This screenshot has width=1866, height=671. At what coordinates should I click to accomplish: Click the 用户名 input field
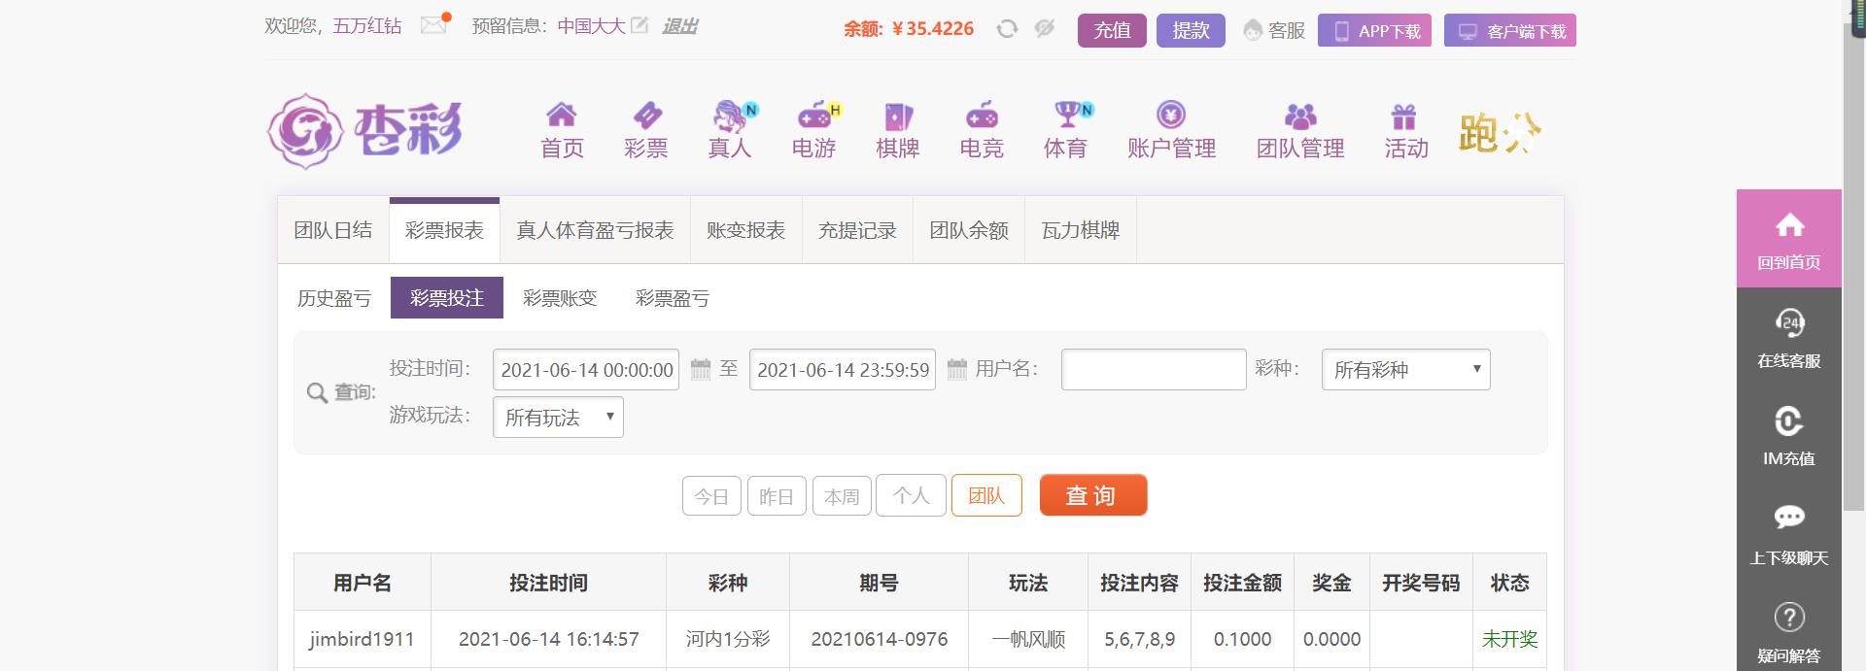(1154, 370)
